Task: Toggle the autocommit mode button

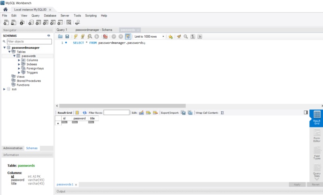Action: click(x=128, y=36)
